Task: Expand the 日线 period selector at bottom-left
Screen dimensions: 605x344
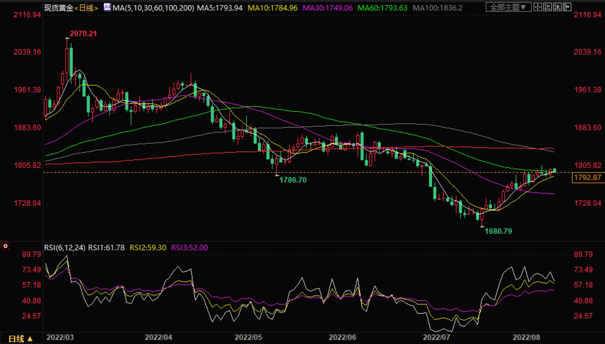Action: click(20, 339)
